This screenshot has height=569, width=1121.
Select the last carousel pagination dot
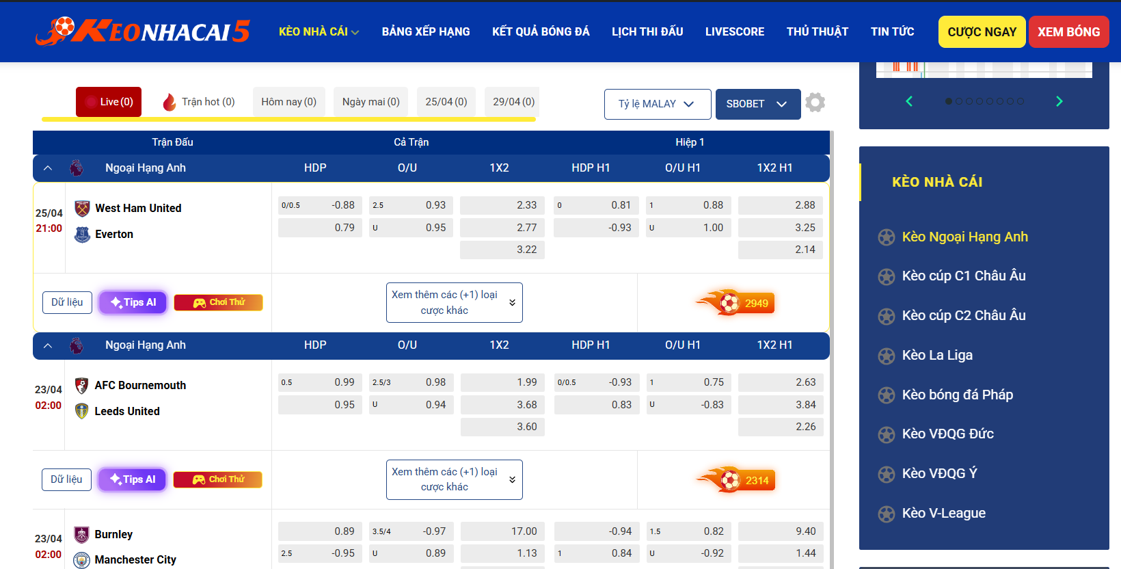click(x=1021, y=101)
